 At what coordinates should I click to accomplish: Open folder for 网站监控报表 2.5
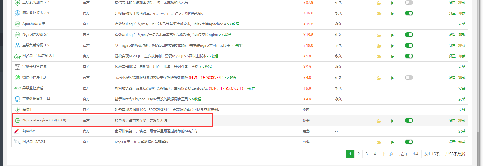click(379, 14)
